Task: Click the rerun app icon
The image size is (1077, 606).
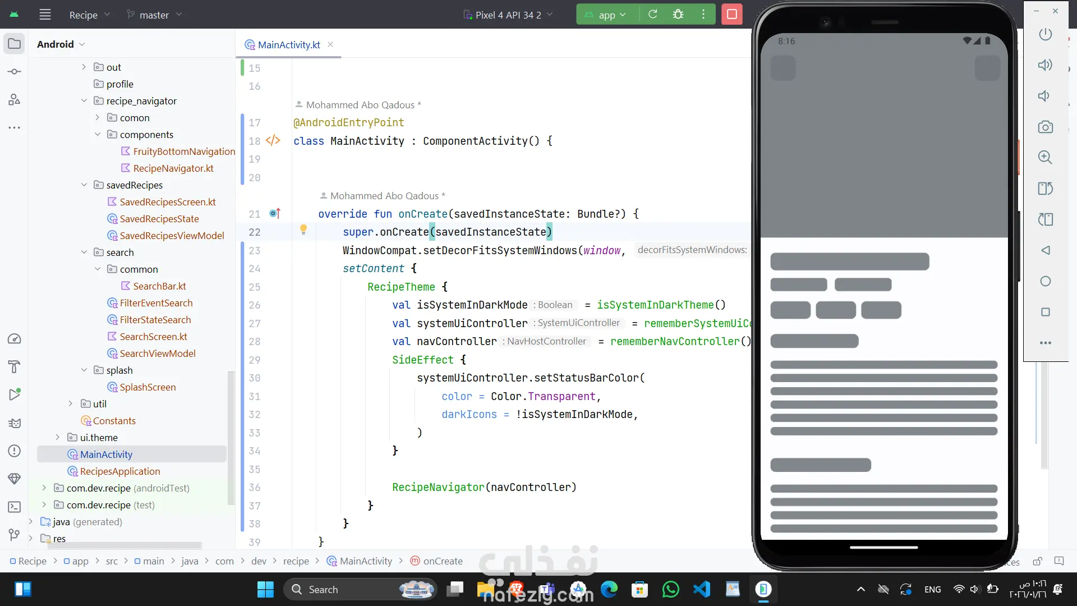Action: [x=653, y=15]
